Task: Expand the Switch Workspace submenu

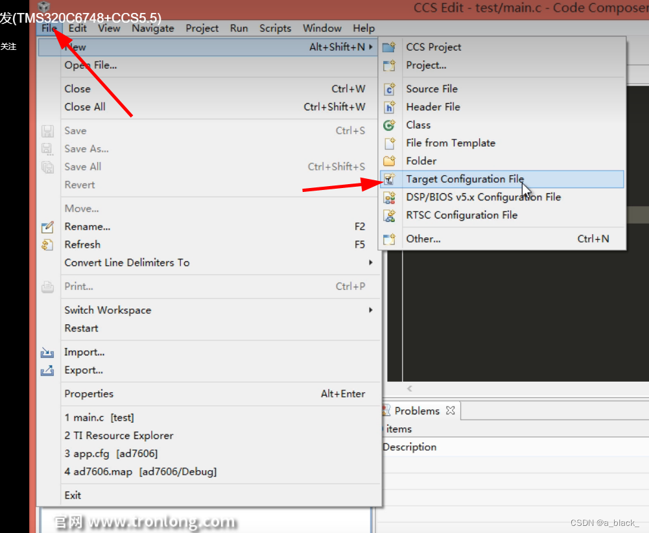Action: (371, 311)
